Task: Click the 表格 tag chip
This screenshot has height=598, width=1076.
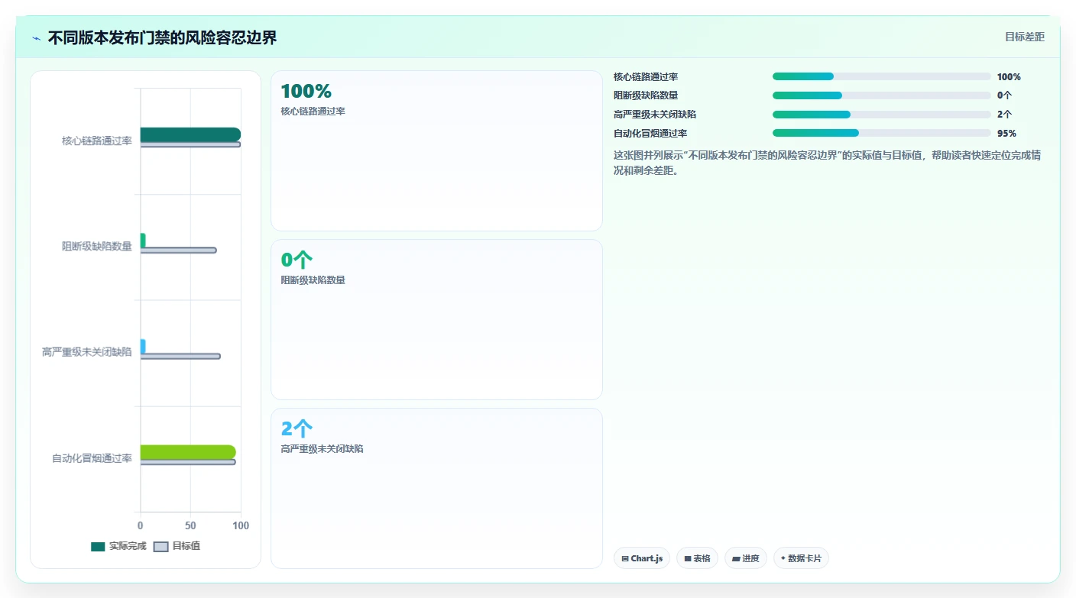Action: click(x=697, y=558)
